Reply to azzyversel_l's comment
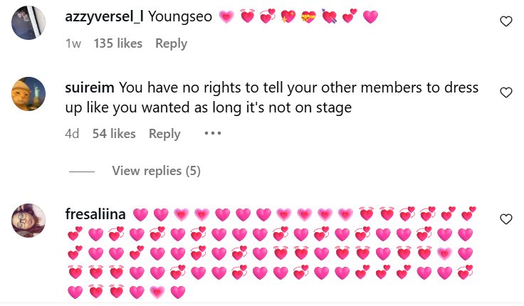The height and width of the screenshot is (306, 524). pos(171,43)
